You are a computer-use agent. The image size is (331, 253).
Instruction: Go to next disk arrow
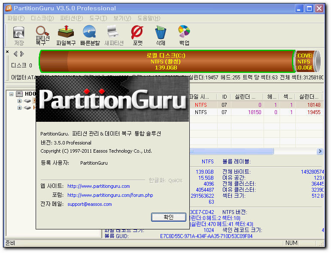(22, 54)
